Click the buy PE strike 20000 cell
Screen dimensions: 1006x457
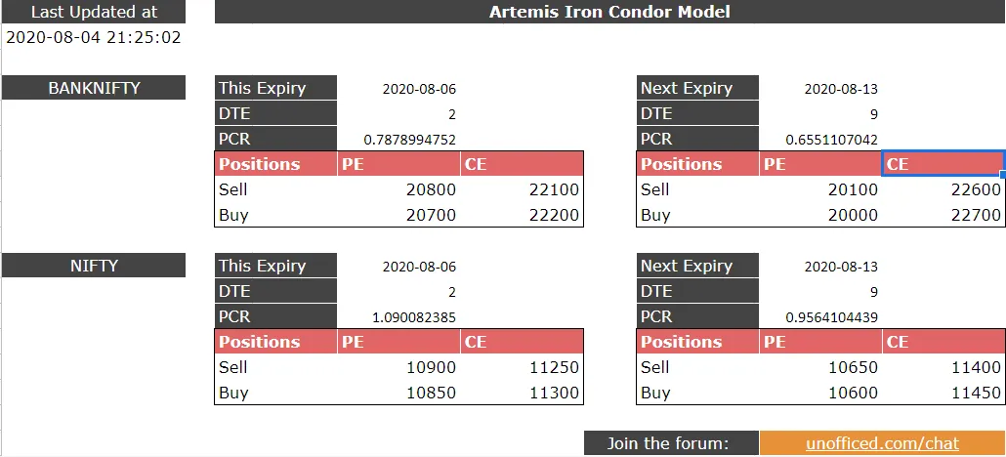(x=852, y=215)
